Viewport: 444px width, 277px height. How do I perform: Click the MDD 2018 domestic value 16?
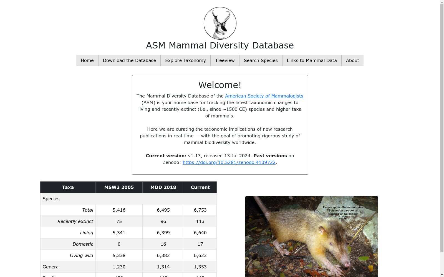coord(163,244)
